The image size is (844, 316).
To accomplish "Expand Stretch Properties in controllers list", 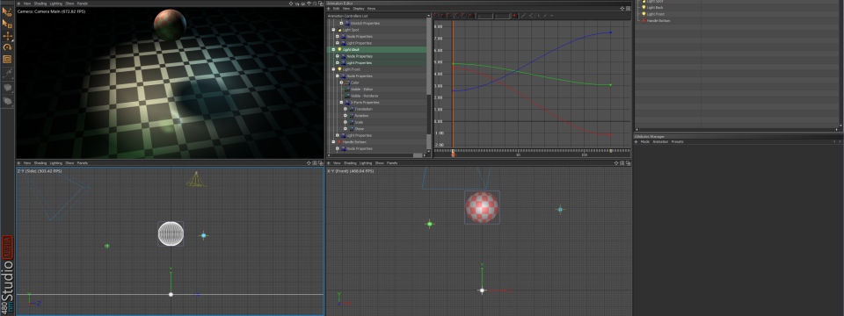I will (341, 23).
